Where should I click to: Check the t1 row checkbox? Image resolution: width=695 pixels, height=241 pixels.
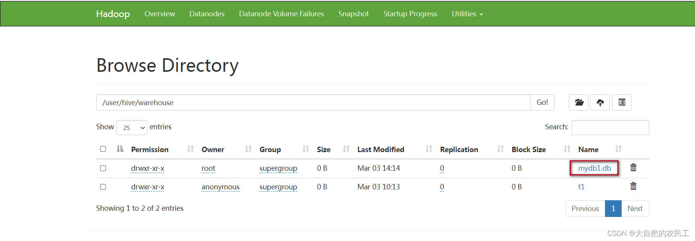pos(103,187)
